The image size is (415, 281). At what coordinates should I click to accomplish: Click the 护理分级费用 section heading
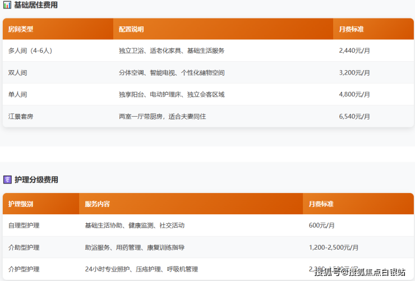35,180
